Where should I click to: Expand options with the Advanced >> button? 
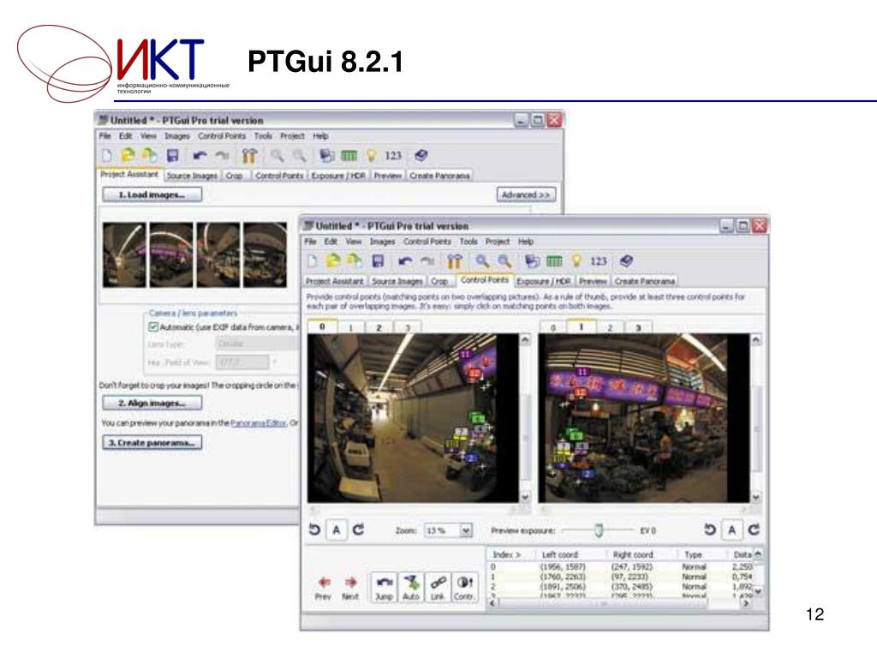point(526,194)
